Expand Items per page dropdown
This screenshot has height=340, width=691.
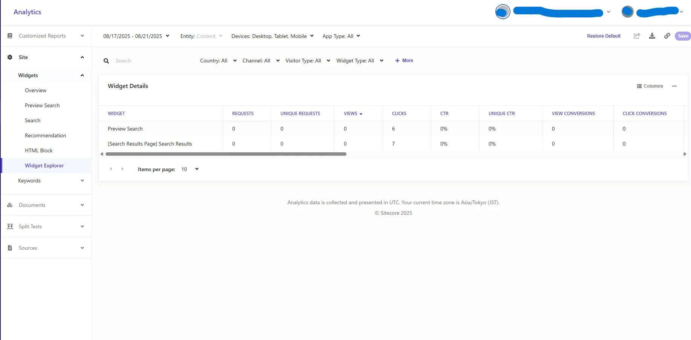pyautogui.click(x=190, y=169)
